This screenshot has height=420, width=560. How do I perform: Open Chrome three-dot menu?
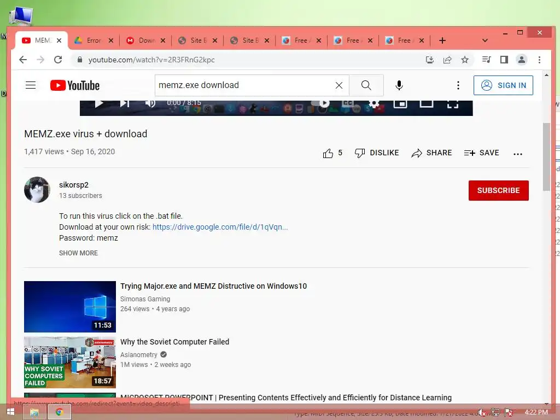[x=539, y=60]
